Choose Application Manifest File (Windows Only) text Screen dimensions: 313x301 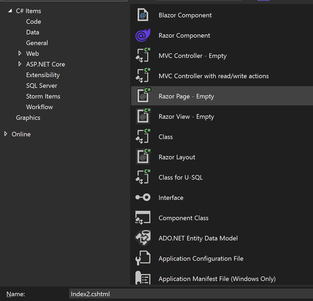tap(217, 279)
